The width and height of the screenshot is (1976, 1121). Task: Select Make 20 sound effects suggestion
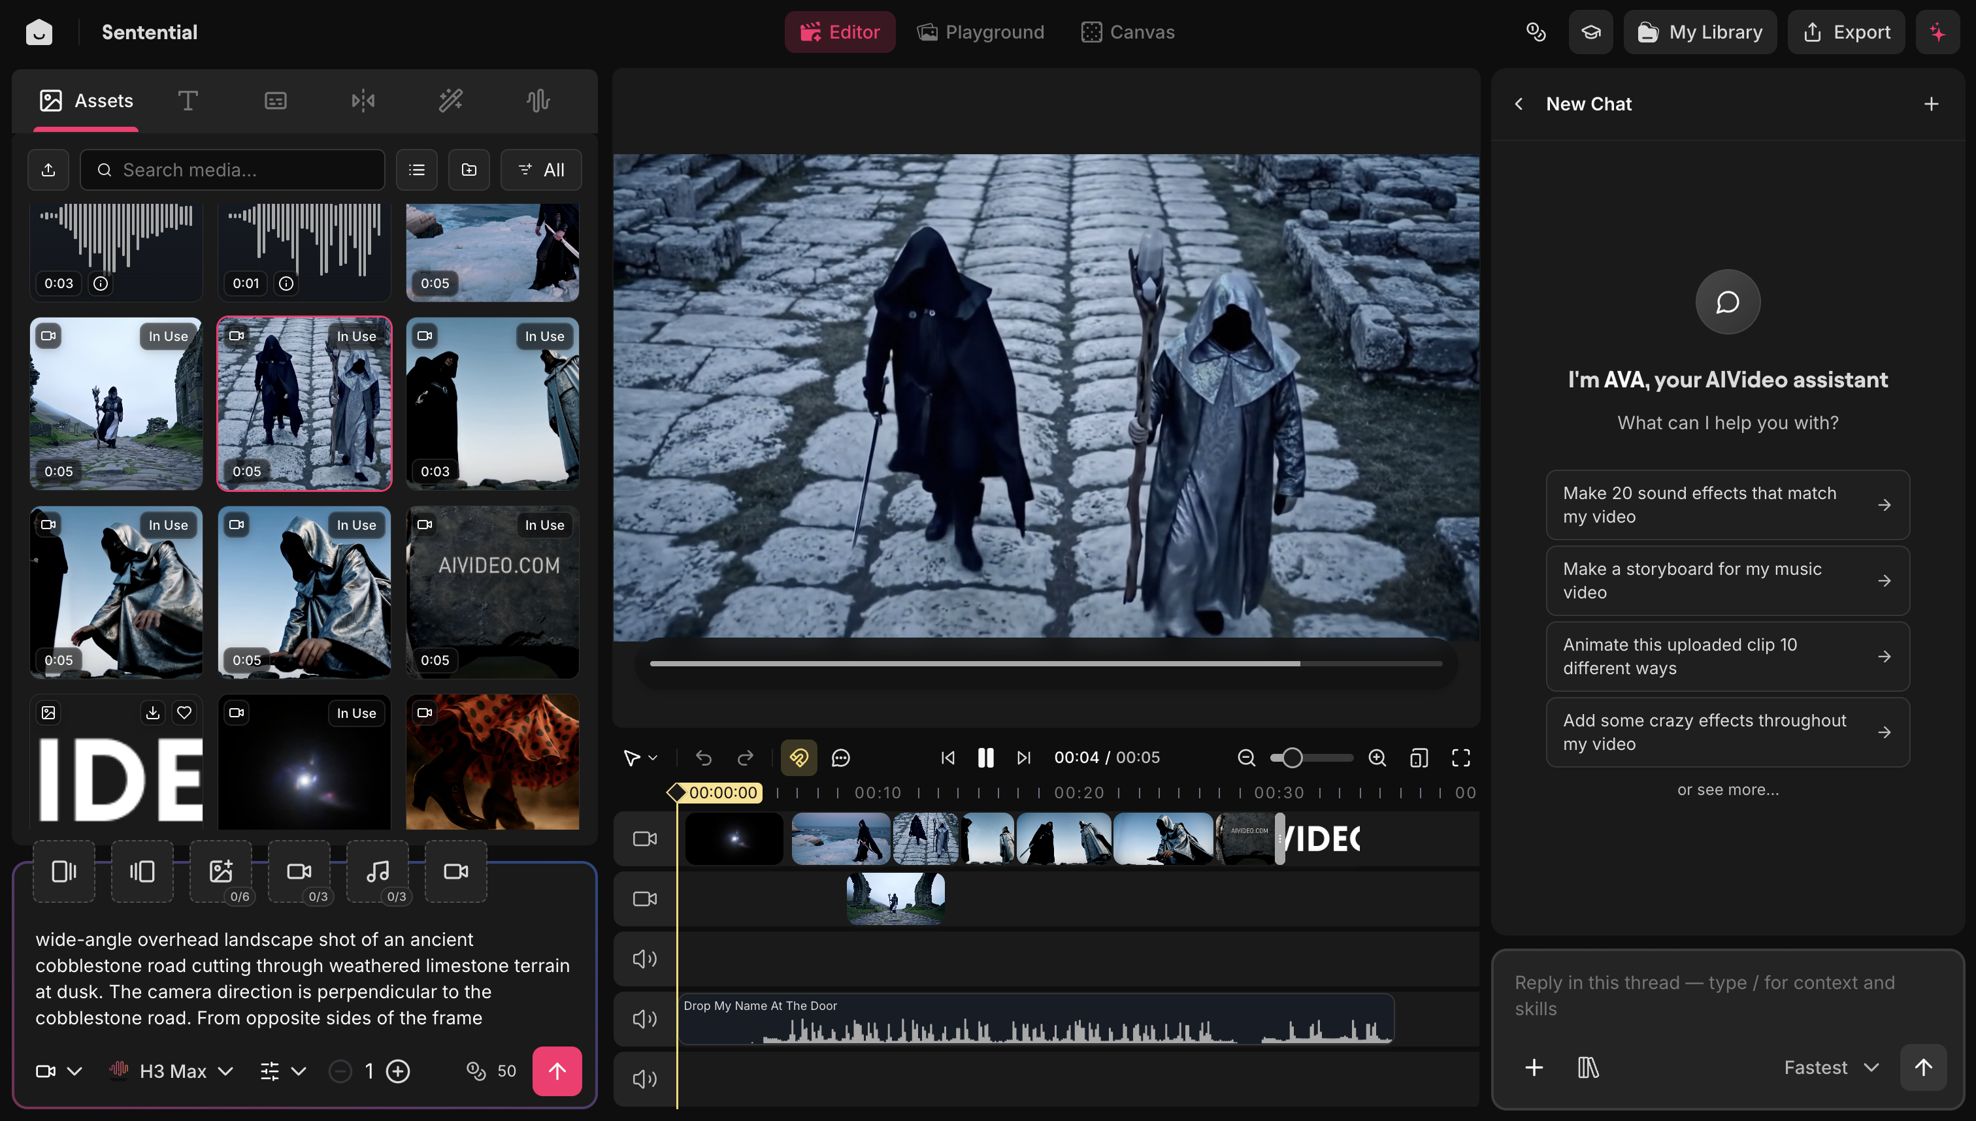click(1727, 504)
